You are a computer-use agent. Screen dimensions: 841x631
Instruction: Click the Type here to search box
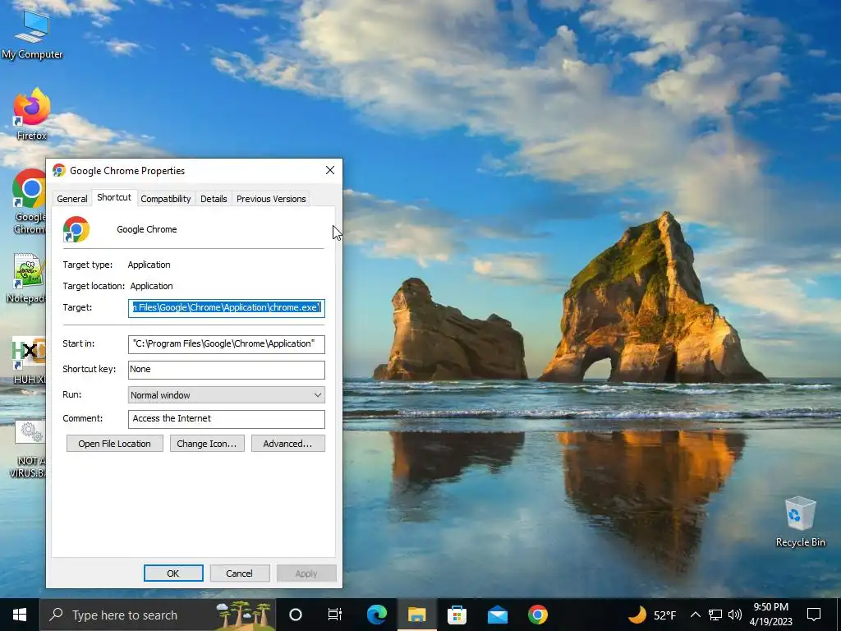(157, 615)
